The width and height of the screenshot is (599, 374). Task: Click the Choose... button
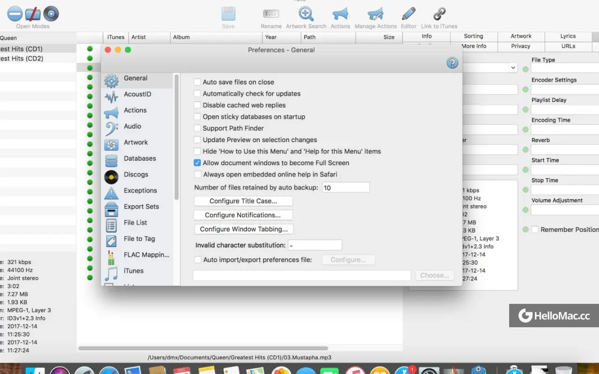(x=435, y=275)
